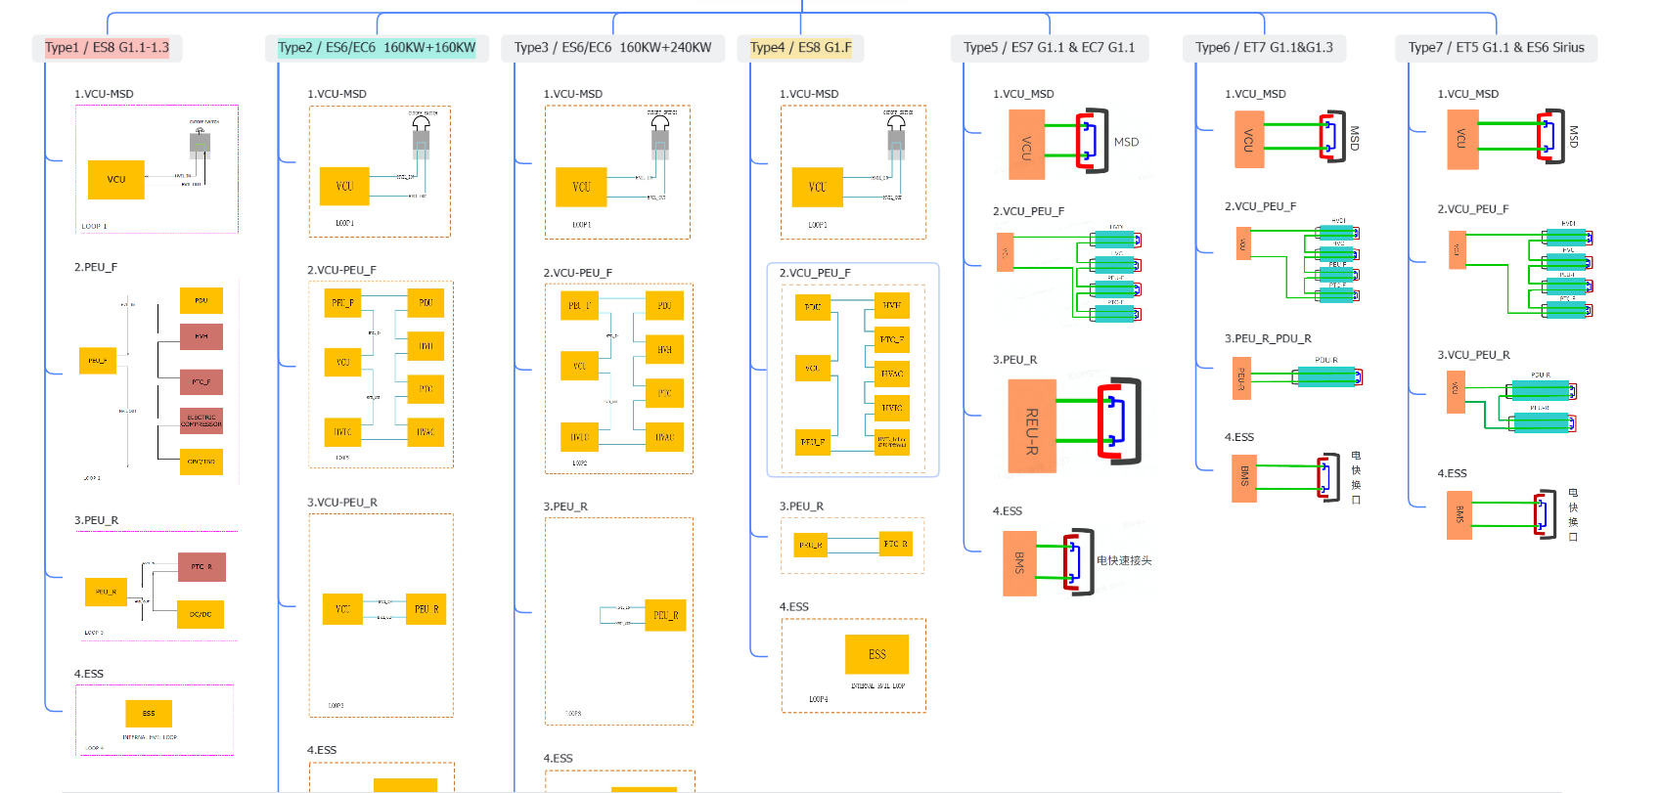1661x793 pixels.
Task: Open Type1 PEU_F diagram with red blocks
Action: tap(157, 382)
